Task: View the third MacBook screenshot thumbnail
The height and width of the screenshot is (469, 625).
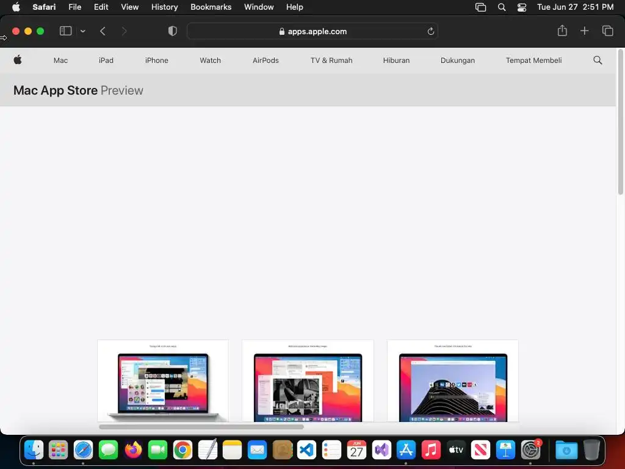Action: pos(453,380)
